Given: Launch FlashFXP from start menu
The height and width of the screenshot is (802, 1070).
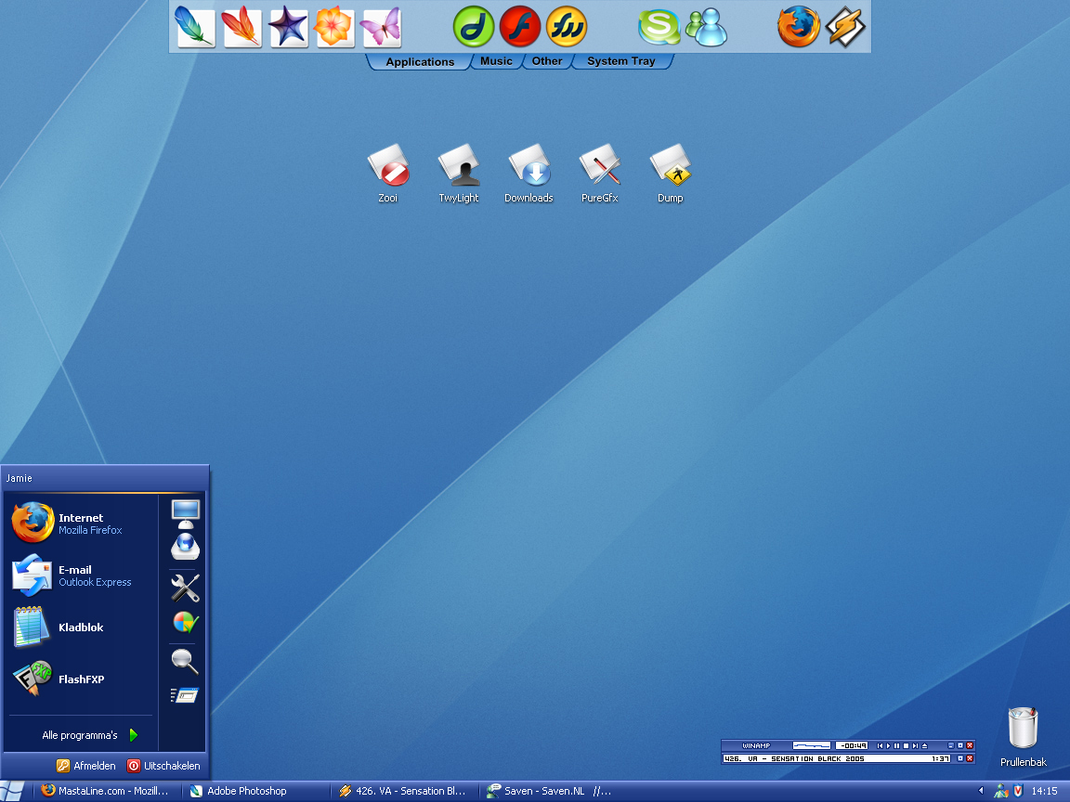Looking at the screenshot, I should [x=82, y=679].
